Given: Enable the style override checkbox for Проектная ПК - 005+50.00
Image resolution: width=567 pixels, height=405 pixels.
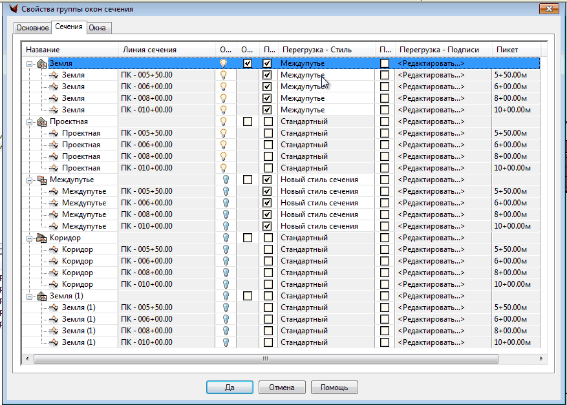Looking at the screenshot, I should (x=268, y=133).
